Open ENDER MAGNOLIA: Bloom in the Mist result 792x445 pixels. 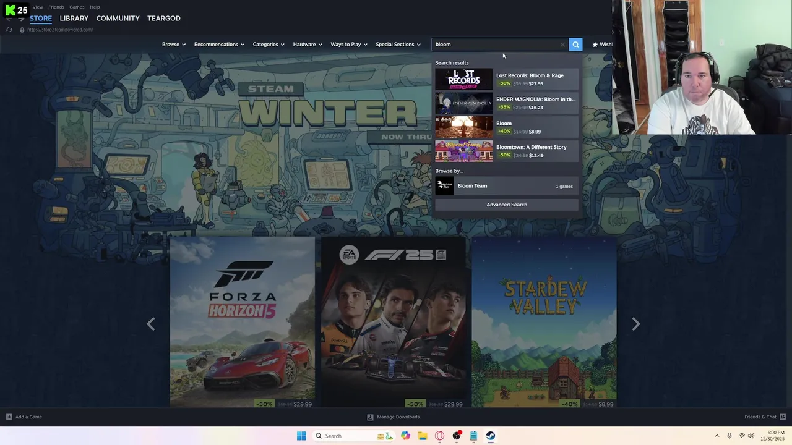(507, 103)
